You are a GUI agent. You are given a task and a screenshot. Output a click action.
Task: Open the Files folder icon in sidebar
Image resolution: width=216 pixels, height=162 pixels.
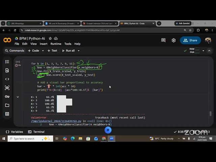pos(7,105)
